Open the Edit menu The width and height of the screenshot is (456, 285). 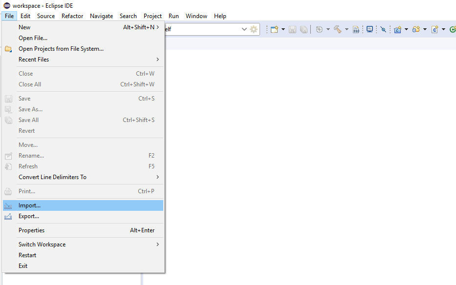(25, 16)
